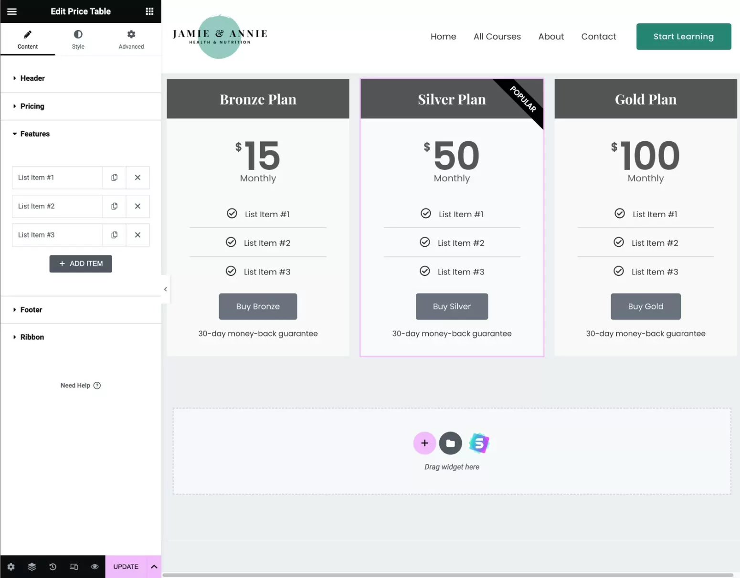Viewport: 740px width, 578px height.
Task: Open the Navigator layers icon
Action: point(32,567)
